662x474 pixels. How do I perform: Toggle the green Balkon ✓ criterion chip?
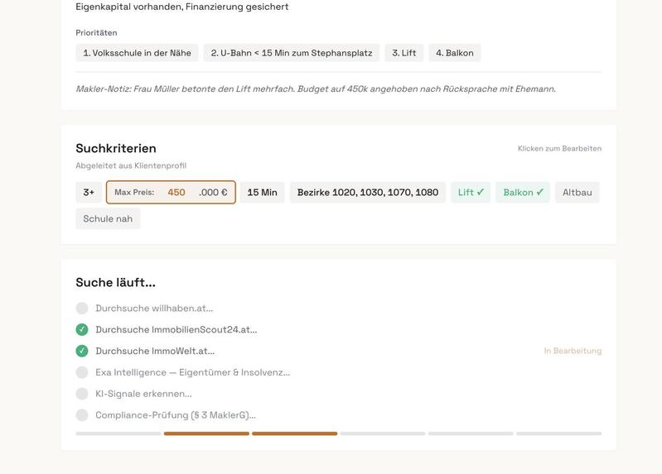click(523, 192)
